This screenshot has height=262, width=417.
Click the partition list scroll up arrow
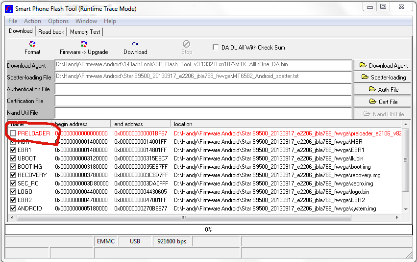(x=406, y=124)
